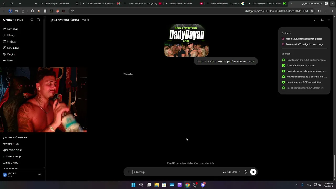
Task: Share this conversation via upload icon
Action: pos(316,20)
